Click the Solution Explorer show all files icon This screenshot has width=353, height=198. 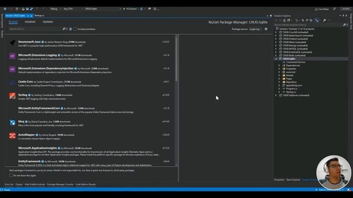311,20
